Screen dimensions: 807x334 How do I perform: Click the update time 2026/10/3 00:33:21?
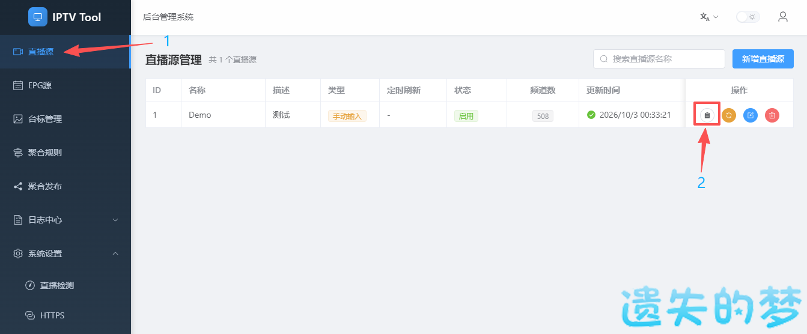click(x=635, y=115)
